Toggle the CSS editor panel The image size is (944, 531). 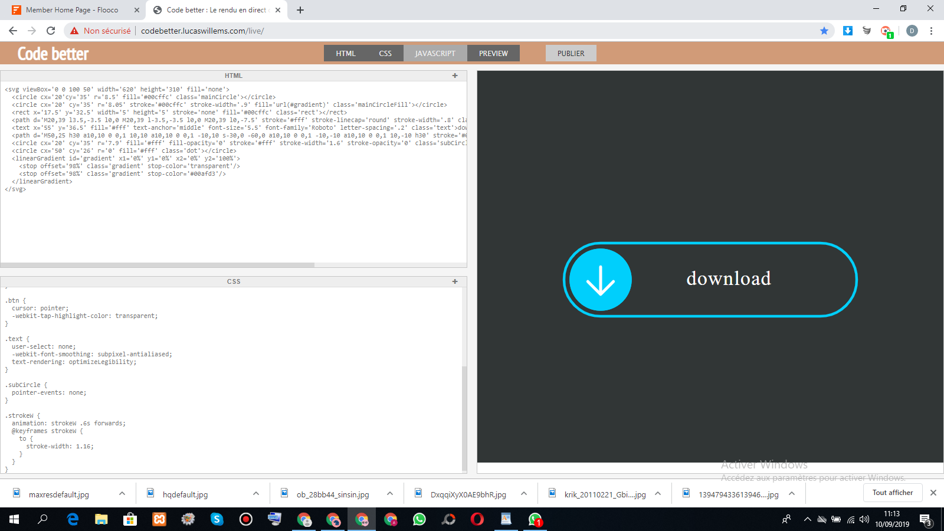pyautogui.click(x=385, y=53)
